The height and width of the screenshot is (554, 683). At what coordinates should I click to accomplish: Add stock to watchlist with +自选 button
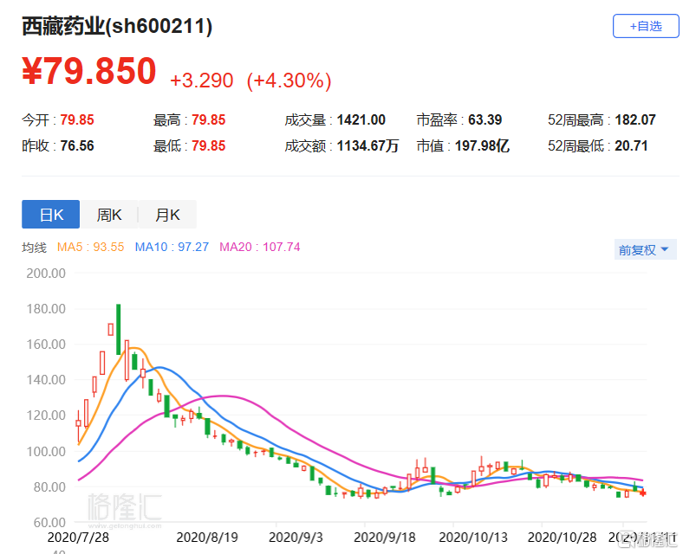[x=646, y=26]
